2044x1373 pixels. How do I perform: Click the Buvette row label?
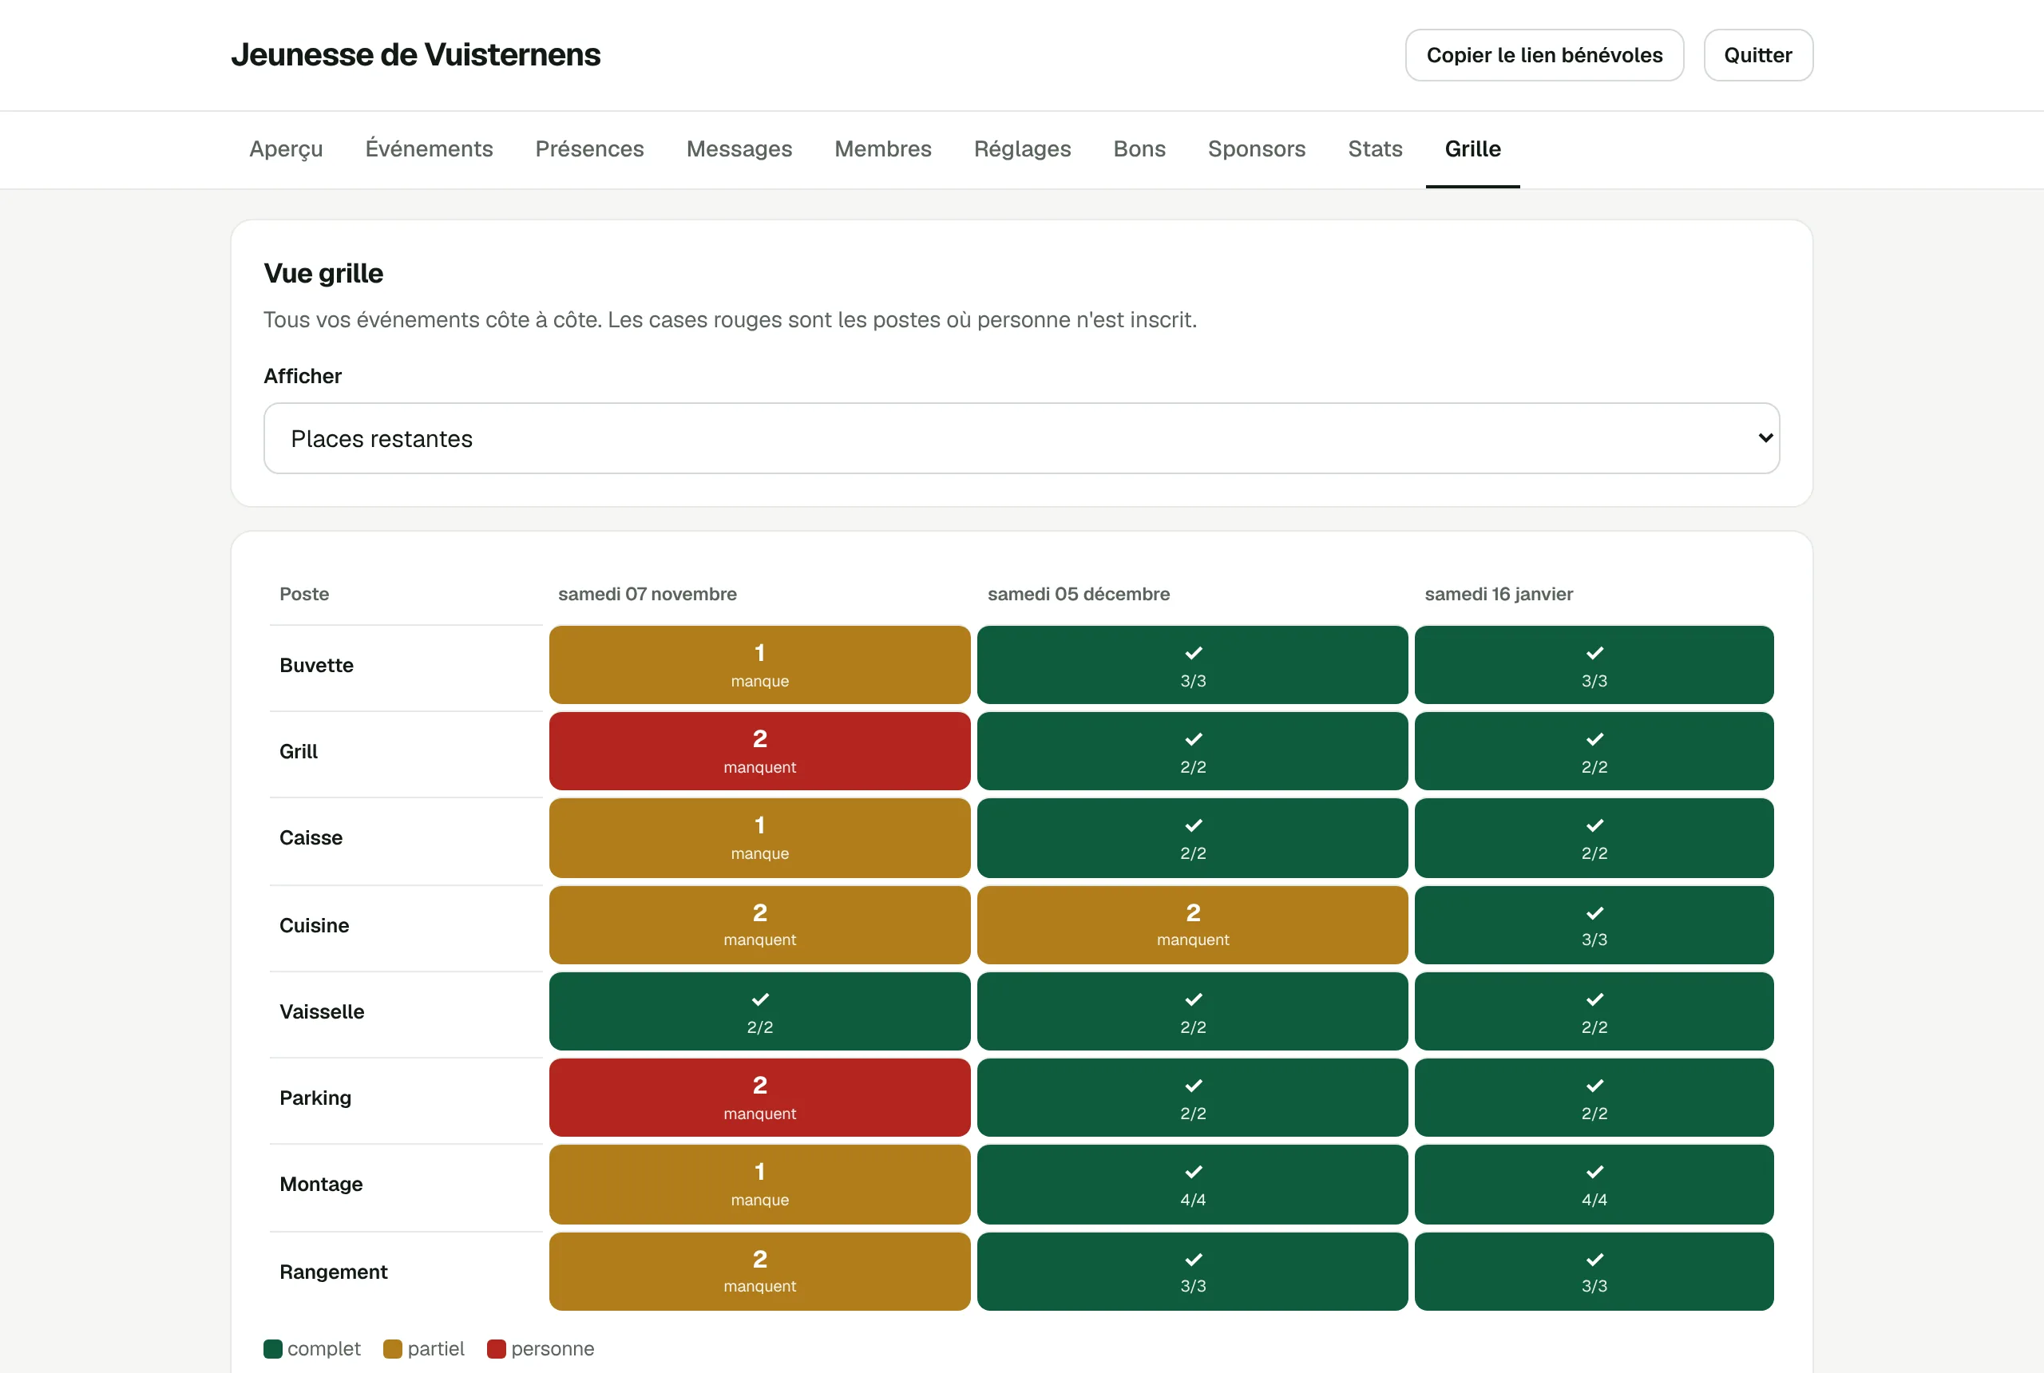click(x=316, y=666)
